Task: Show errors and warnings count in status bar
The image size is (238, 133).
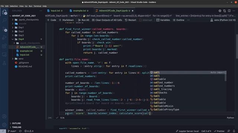Action: point(29,131)
